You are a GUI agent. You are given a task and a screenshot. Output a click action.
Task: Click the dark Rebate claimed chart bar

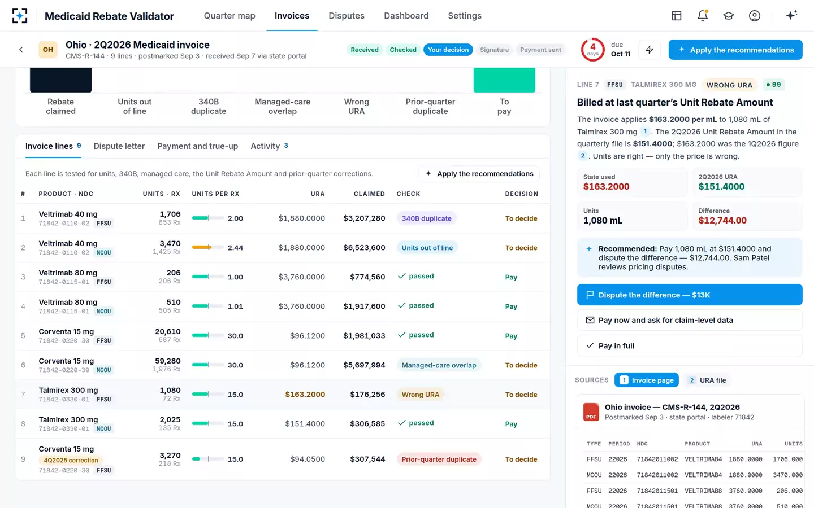click(60, 80)
